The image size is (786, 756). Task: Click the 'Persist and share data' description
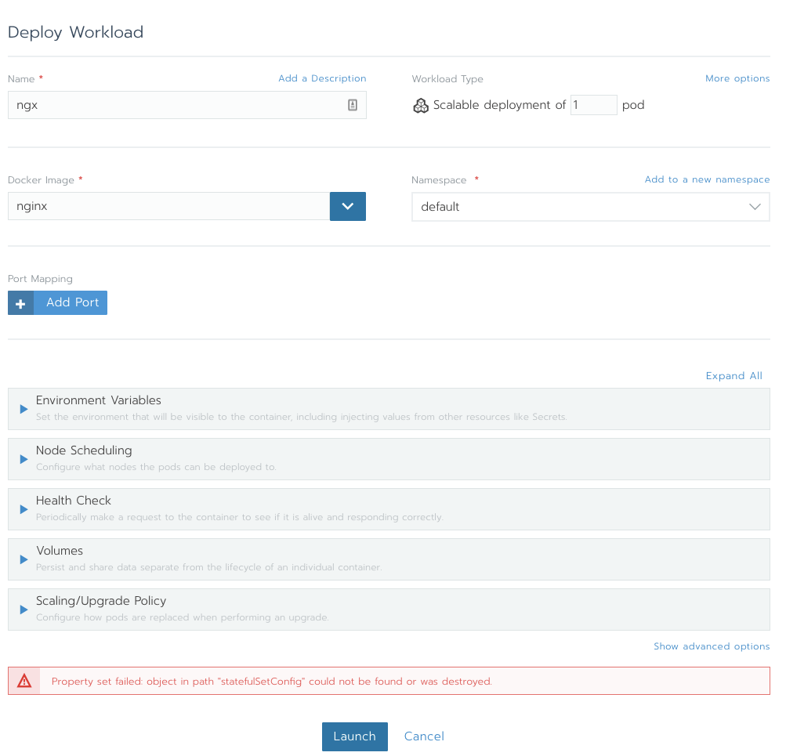point(209,567)
